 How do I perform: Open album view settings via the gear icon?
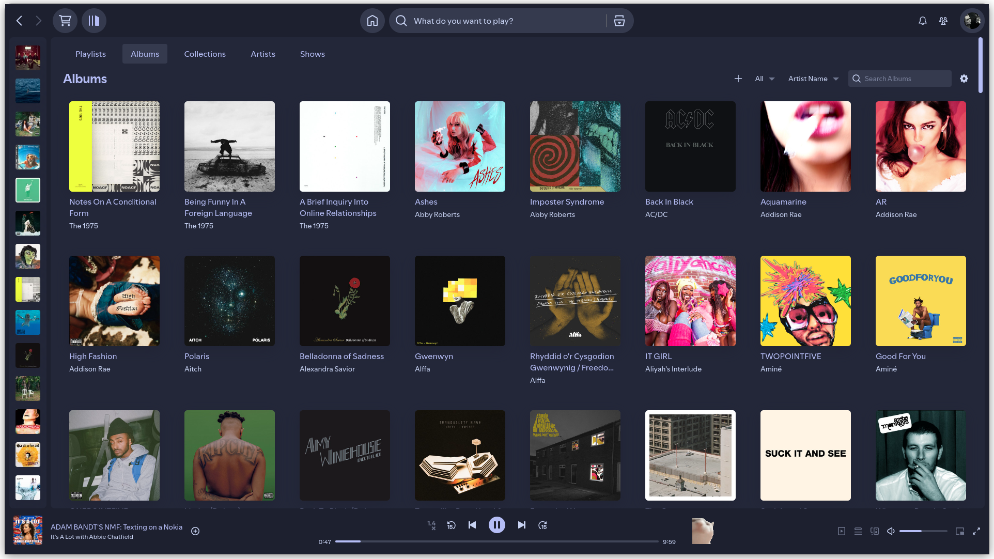(x=964, y=79)
